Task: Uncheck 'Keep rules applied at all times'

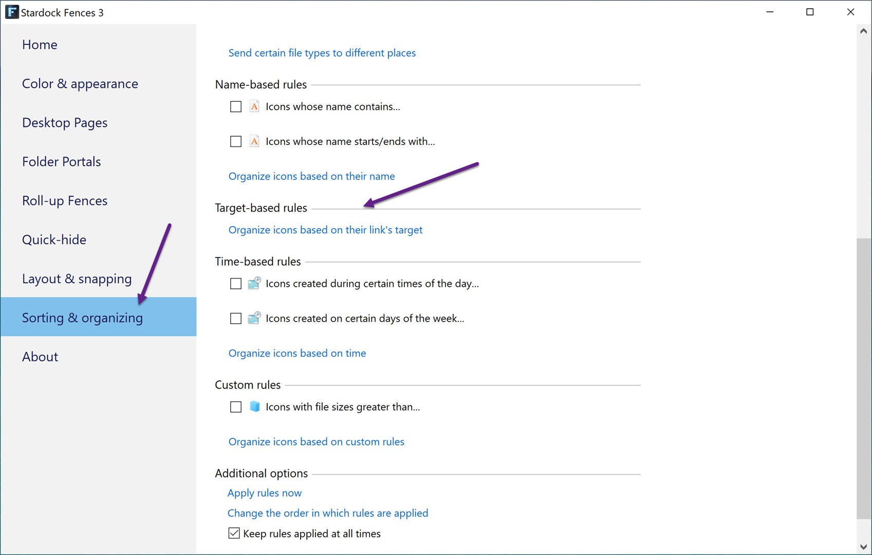Action: pyautogui.click(x=234, y=533)
